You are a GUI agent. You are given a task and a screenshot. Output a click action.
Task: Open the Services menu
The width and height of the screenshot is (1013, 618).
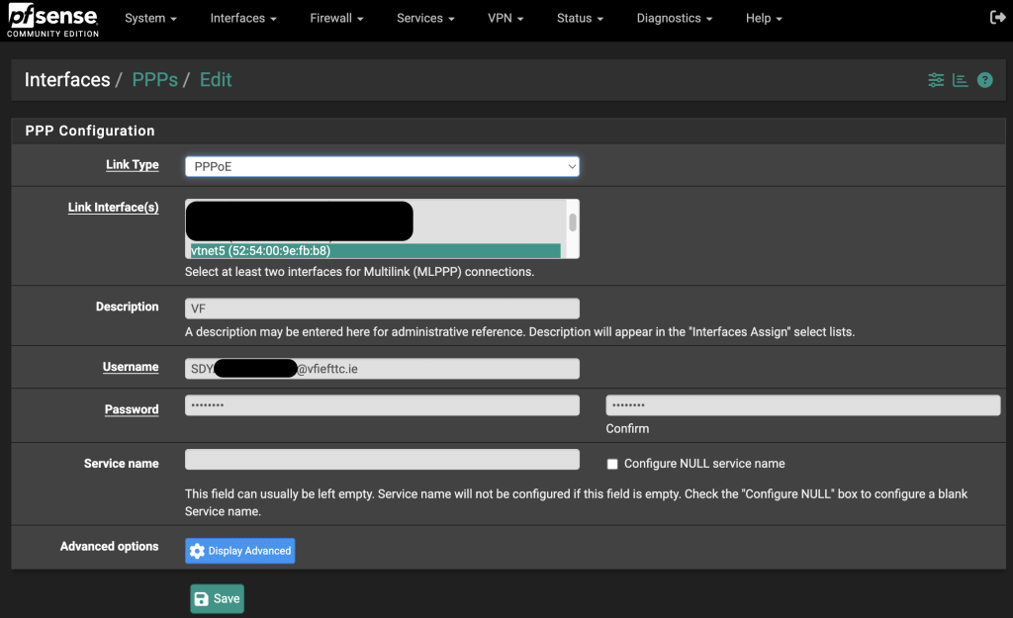pyautogui.click(x=425, y=18)
